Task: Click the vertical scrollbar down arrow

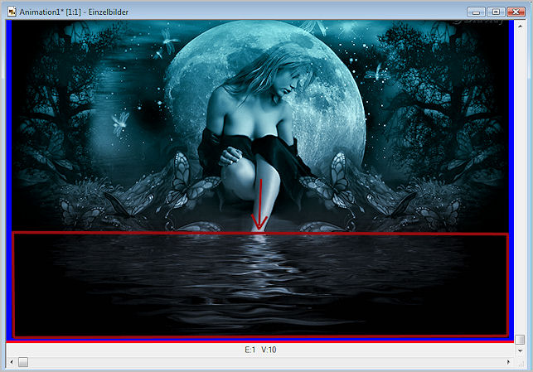Action: click(x=520, y=350)
